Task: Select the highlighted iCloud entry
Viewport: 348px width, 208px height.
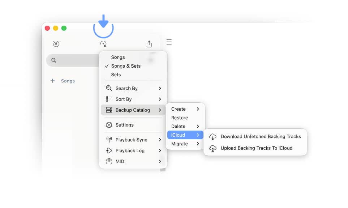Action: pos(185,135)
